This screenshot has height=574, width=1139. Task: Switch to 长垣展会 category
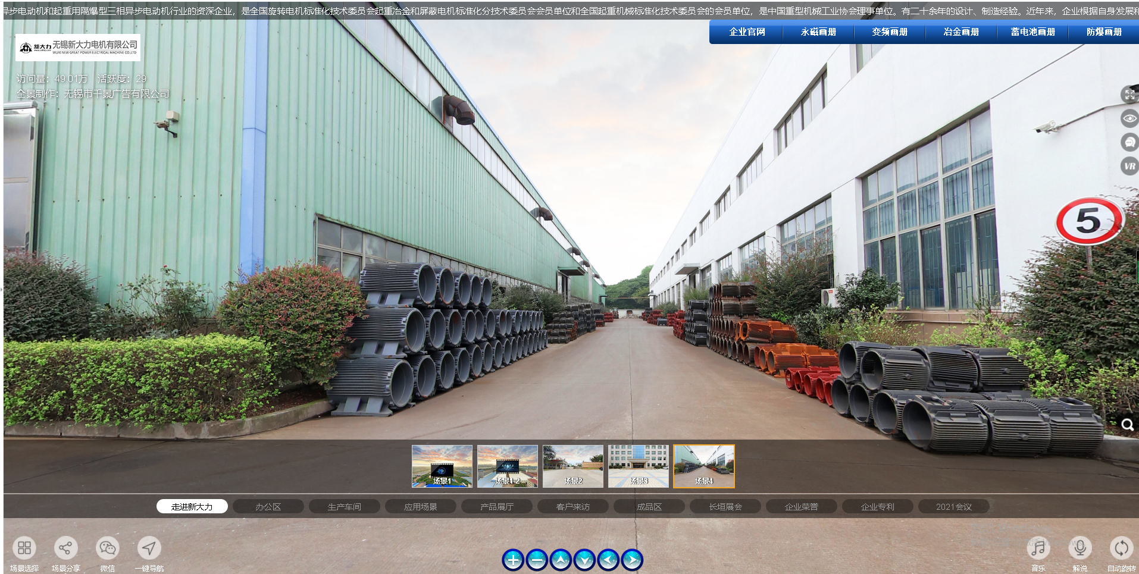[725, 506]
